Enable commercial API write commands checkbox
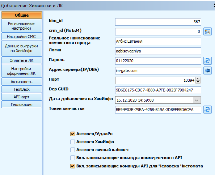 tap(72, 158)
